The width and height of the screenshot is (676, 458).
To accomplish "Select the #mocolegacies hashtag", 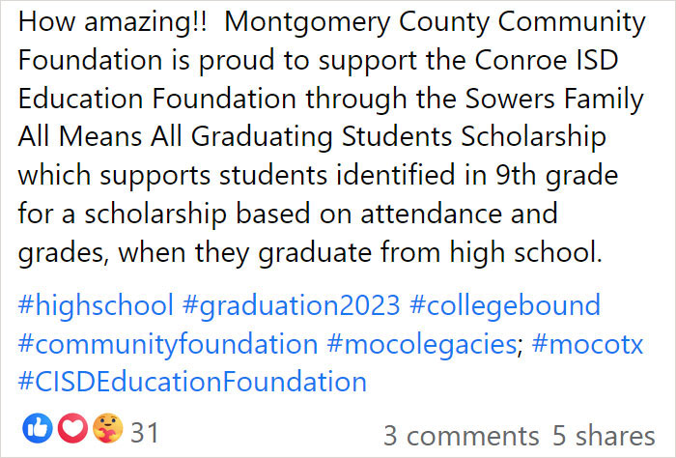I will [422, 344].
